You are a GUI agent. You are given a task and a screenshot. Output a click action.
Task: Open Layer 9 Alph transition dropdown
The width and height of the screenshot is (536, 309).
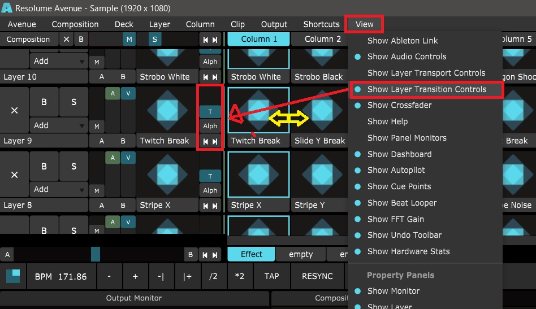(210, 126)
